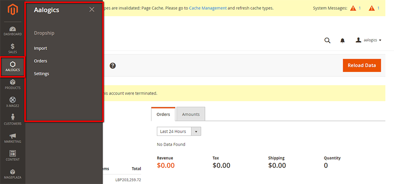This screenshot has height=184, width=394.
Task: Click the first system message warning icon
Action: (x=353, y=8)
